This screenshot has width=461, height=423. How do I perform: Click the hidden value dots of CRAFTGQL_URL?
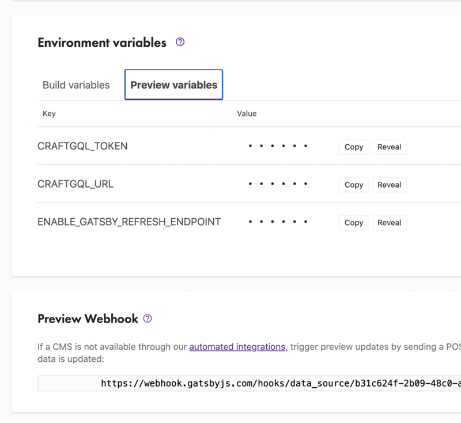(278, 184)
